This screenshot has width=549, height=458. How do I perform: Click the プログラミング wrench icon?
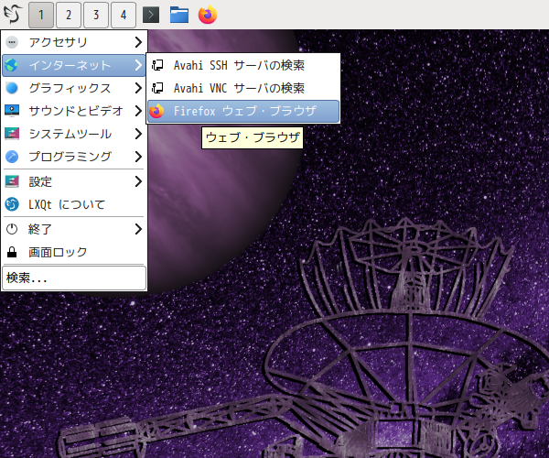click(x=12, y=157)
